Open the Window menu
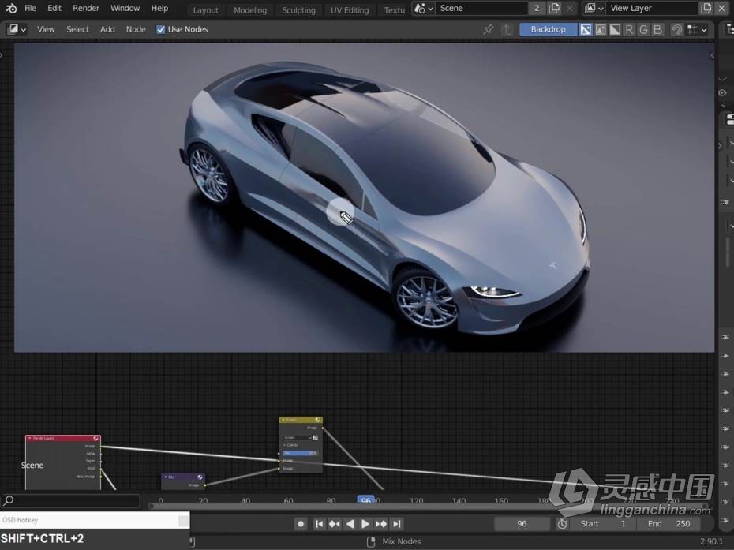This screenshot has height=550, width=734. [x=125, y=8]
